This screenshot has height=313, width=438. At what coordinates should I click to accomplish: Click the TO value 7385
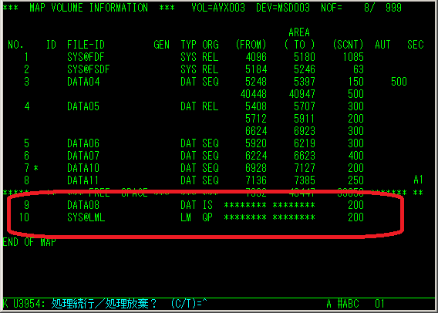[305, 180]
